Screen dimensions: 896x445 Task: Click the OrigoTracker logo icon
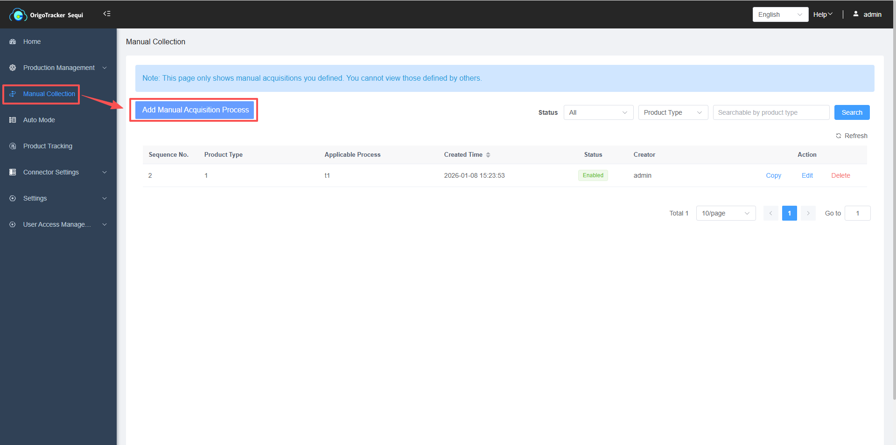click(x=18, y=15)
